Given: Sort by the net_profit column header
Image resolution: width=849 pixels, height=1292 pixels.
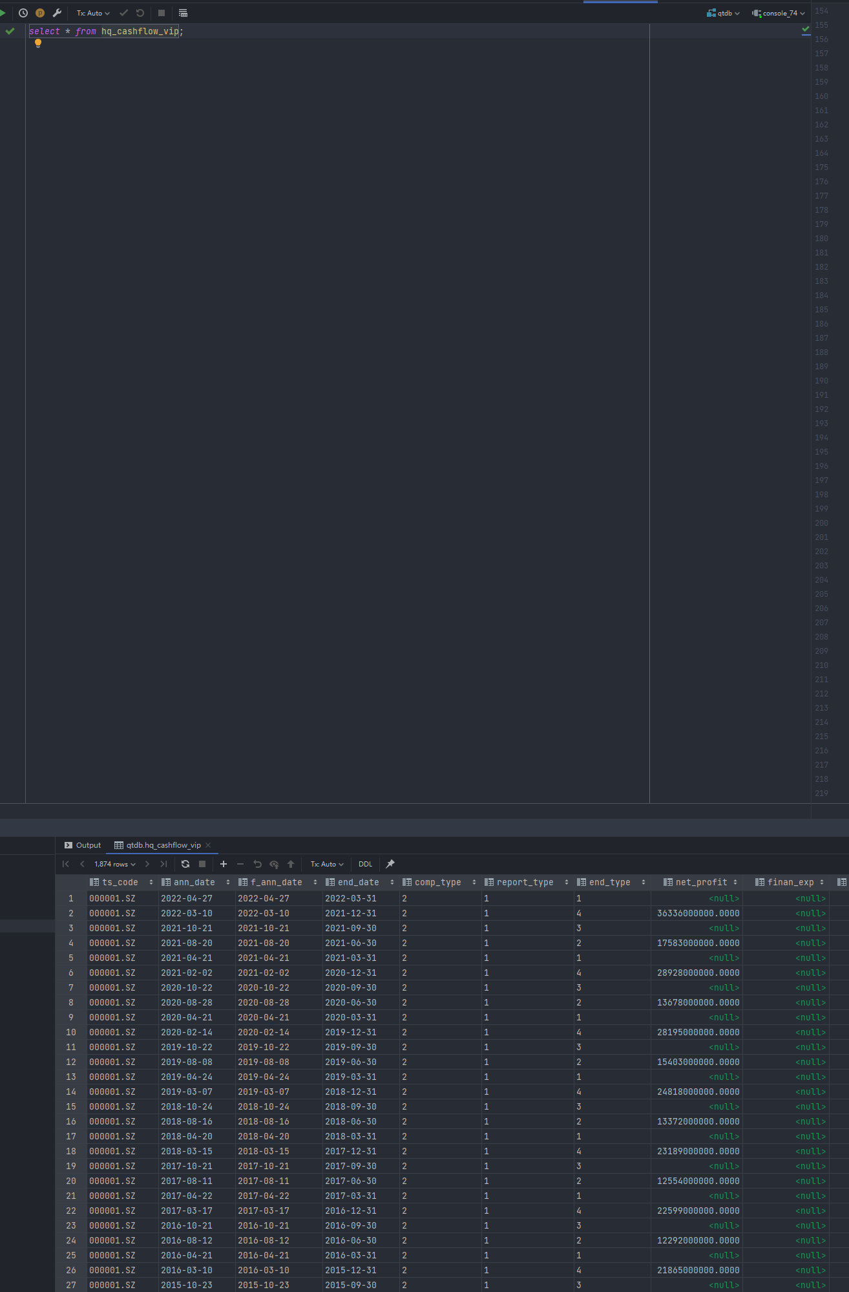Looking at the screenshot, I should coord(701,882).
